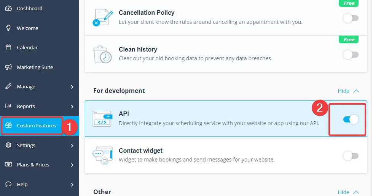Screen dimensions: 373x196
Task: Click the Calendar icon in sidebar
Action: click(8, 47)
